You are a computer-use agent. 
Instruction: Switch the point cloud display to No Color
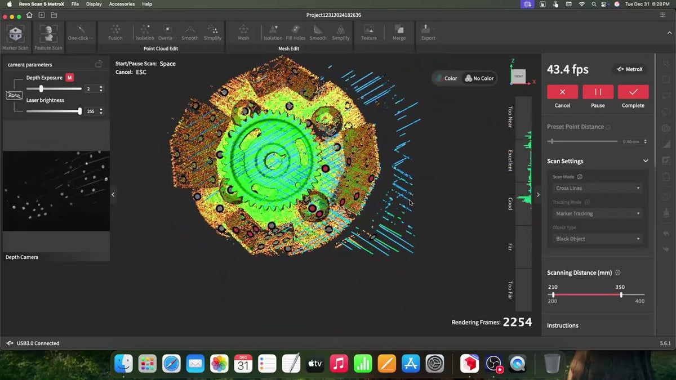[x=479, y=78]
